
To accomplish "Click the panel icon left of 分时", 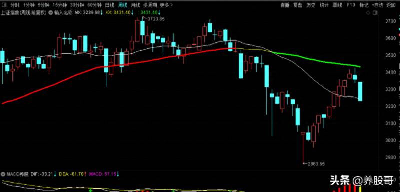I will point(5,5).
